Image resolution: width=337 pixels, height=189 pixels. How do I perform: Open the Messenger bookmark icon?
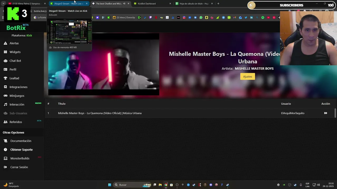190,18
